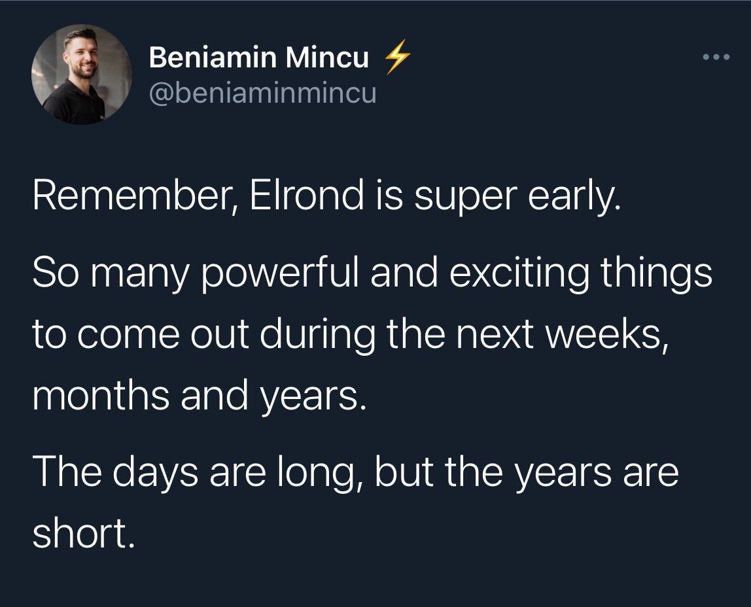The width and height of the screenshot is (751, 607).
Task: Click the line "to come out during the next weeks,"
Action: [350, 334]
